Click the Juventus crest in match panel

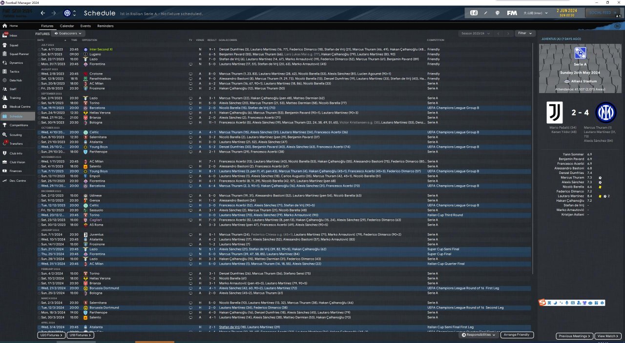[x=556, y=113]
